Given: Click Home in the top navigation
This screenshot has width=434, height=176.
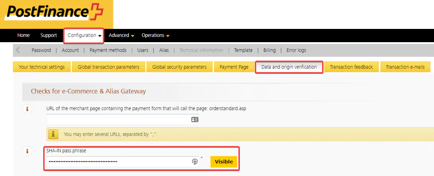Looking at the screenshot, I should click(x=23, y=36).
